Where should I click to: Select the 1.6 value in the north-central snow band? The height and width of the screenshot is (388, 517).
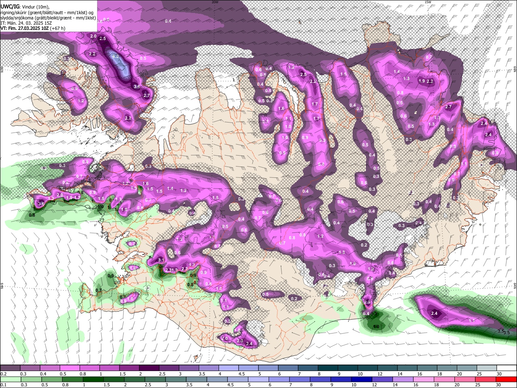[x=282, y=108]
